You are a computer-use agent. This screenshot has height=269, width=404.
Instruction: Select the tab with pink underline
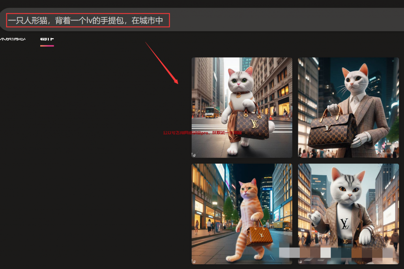[47, 39]
